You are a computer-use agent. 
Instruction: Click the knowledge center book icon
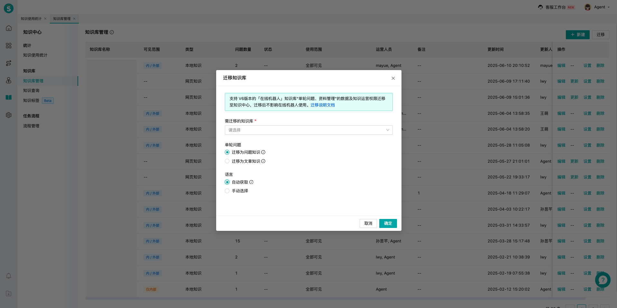(x=9, y=97)
